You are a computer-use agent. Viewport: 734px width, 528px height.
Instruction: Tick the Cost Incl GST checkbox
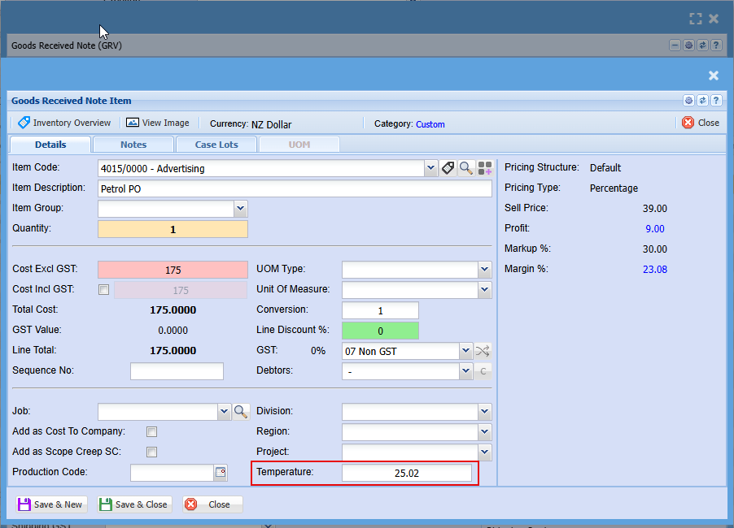103,290
